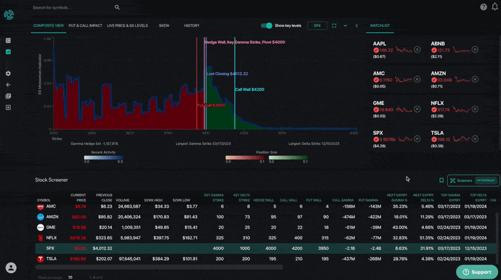Sort by the Hedge Wall column header
Viewport: 501px width, 280px height.
pyautogui.click(x=264, y=200)
